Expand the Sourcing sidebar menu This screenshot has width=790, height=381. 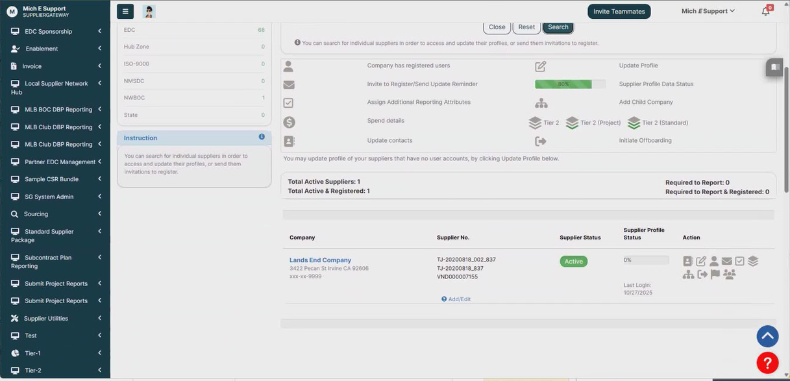55,214
